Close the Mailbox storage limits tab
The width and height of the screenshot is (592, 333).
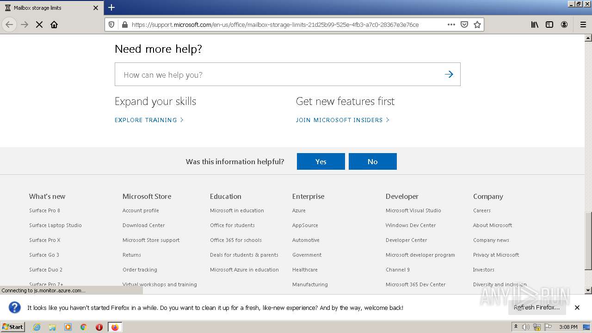coord(96,8)
